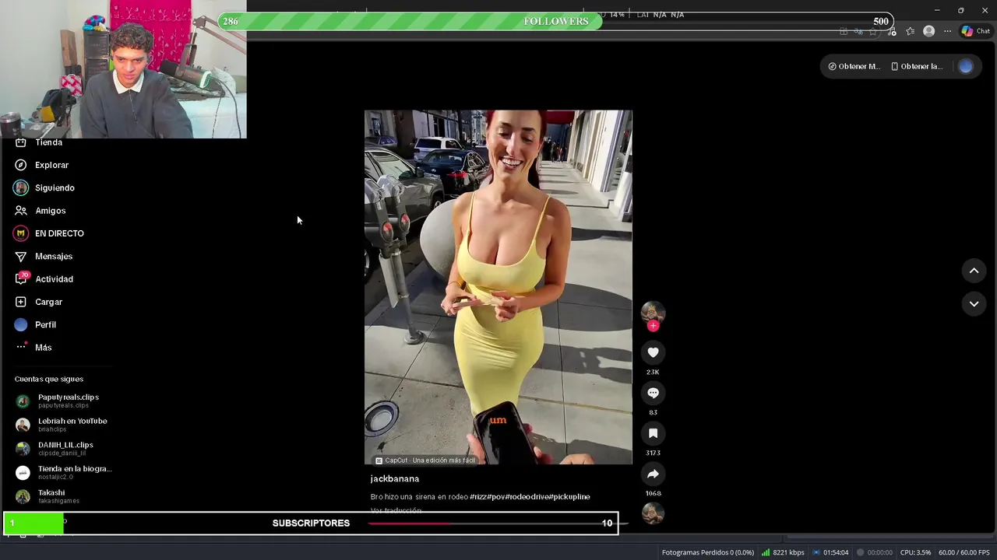Screen dimensions: 997x560
Task: Go to next video with down arrow
Action: click(x=974, y=304)
